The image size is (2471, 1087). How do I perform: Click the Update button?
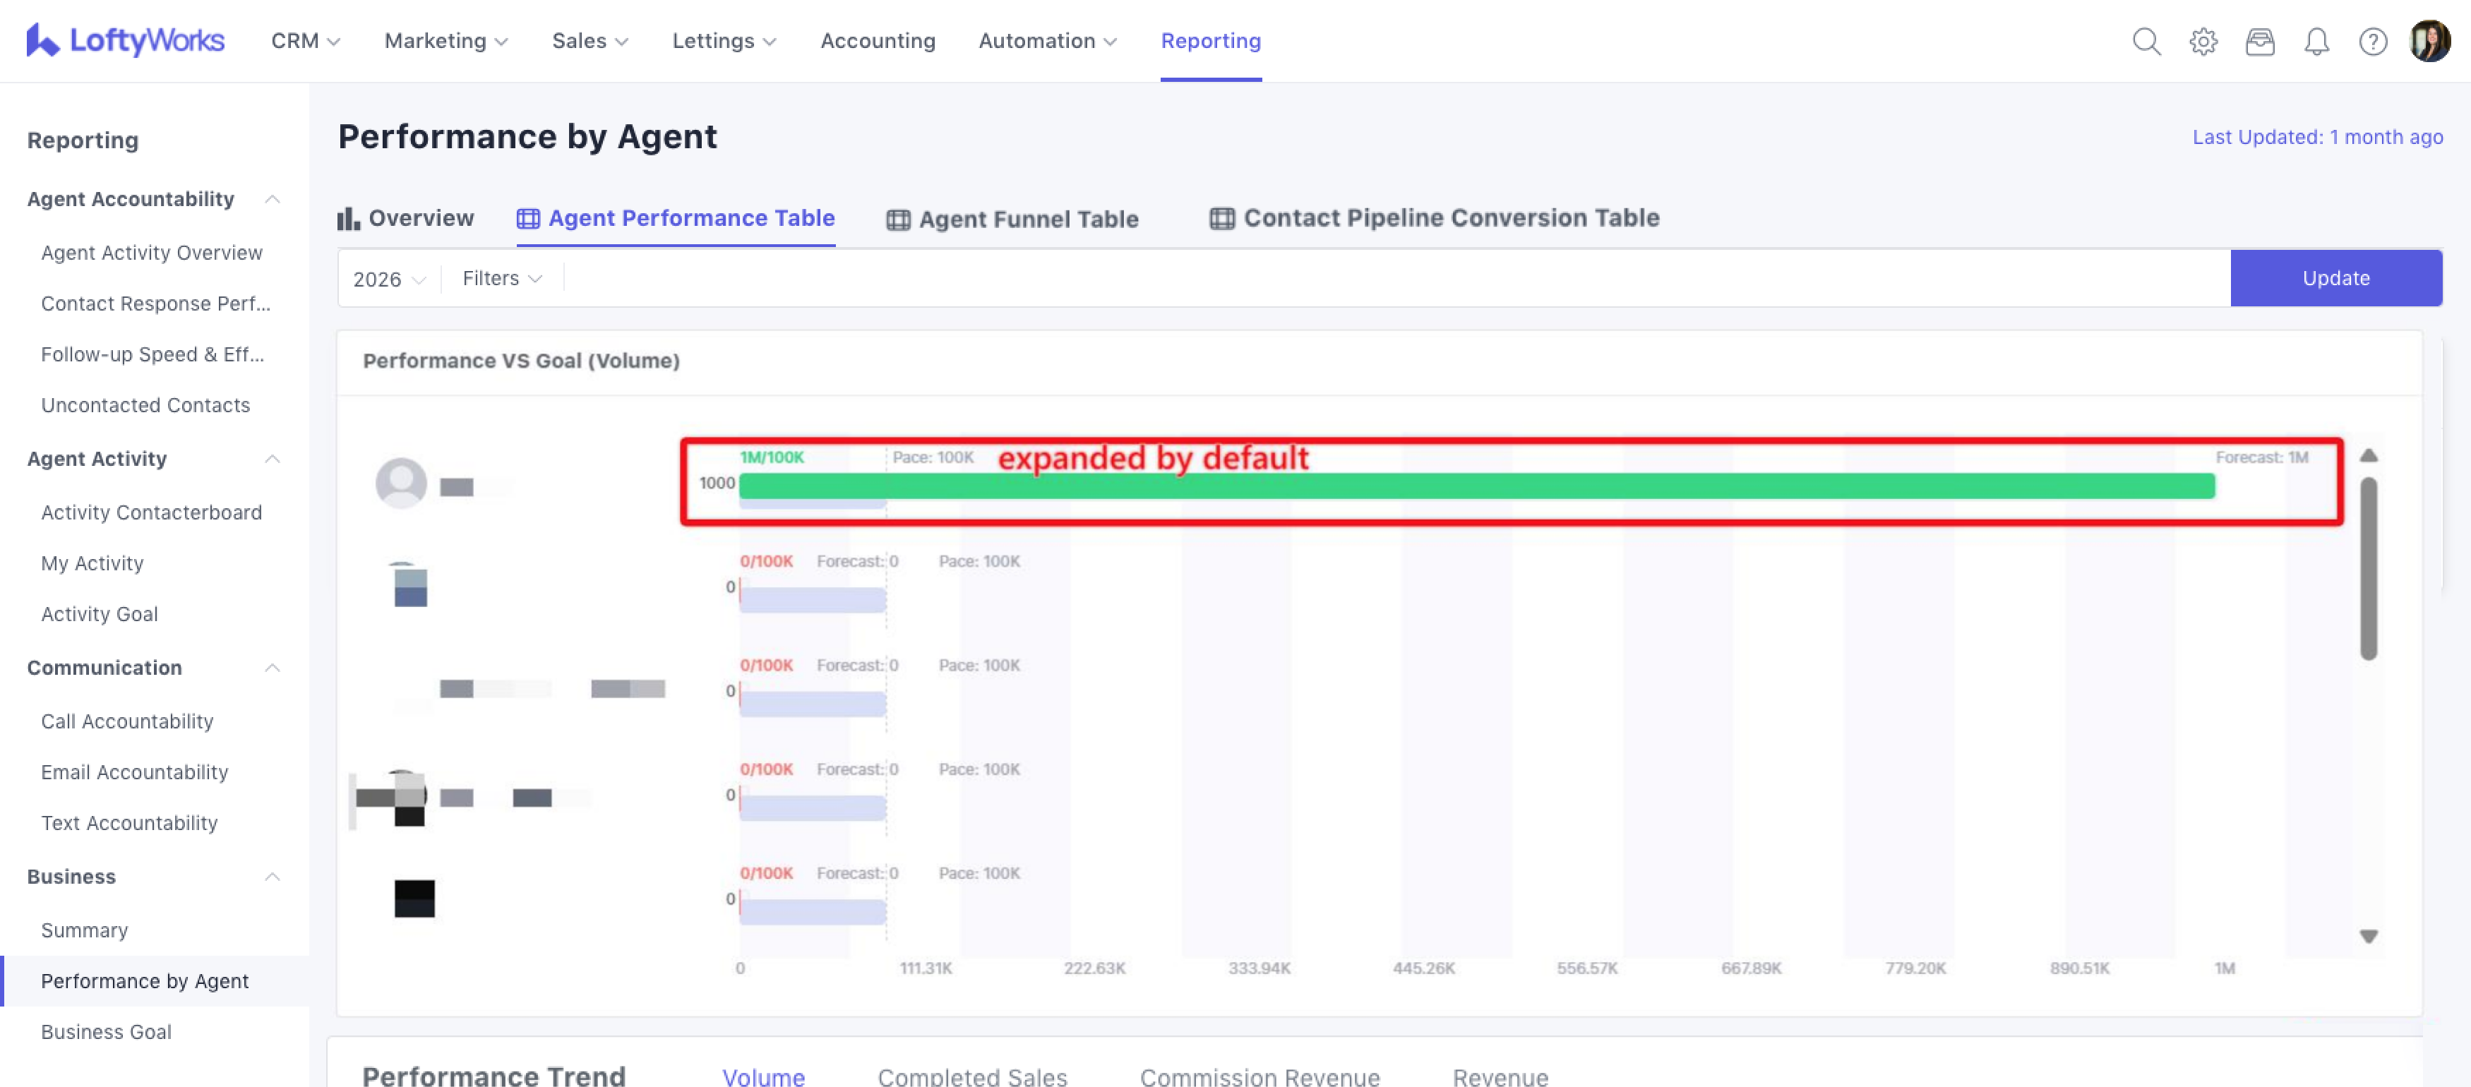tap(2335, 278)
